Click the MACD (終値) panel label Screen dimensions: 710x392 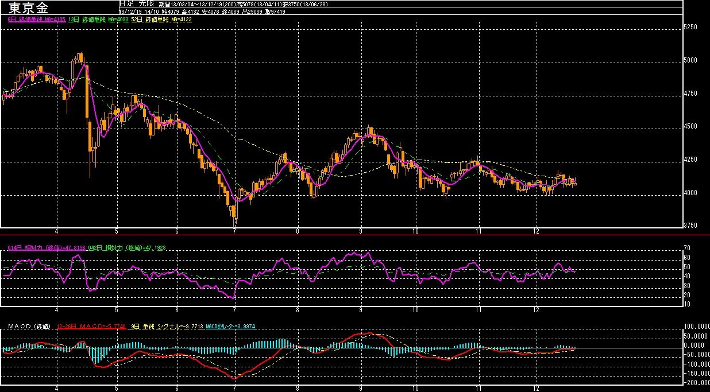[30, 326]
